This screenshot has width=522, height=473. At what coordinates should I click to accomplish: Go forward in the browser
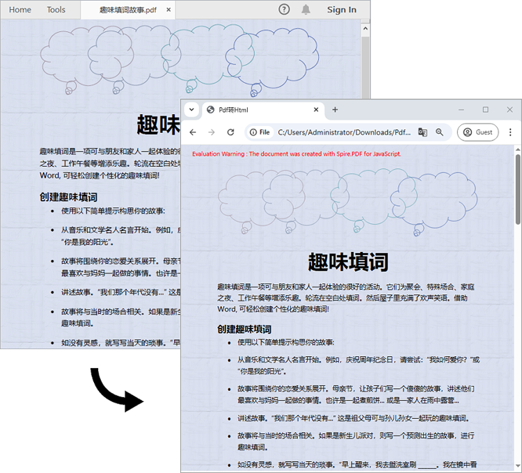(x=212, y=132)
